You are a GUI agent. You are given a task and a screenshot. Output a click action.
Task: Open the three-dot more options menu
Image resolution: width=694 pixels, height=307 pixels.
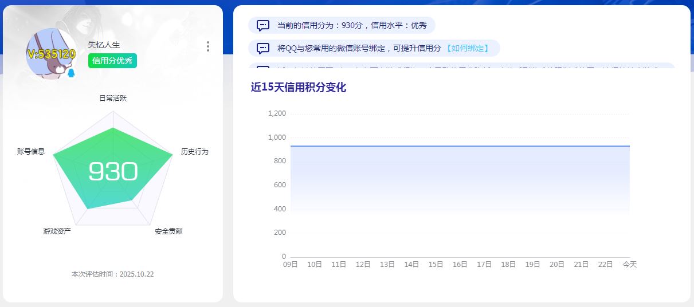coord(207,46)
